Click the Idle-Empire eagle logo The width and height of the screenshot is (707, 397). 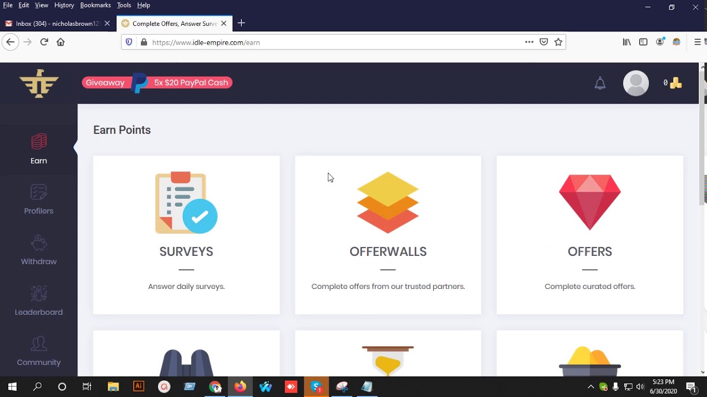pos(39,83)
